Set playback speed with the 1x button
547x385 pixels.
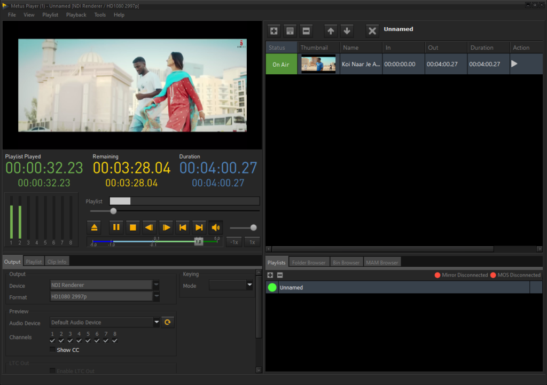click(252, 242)
